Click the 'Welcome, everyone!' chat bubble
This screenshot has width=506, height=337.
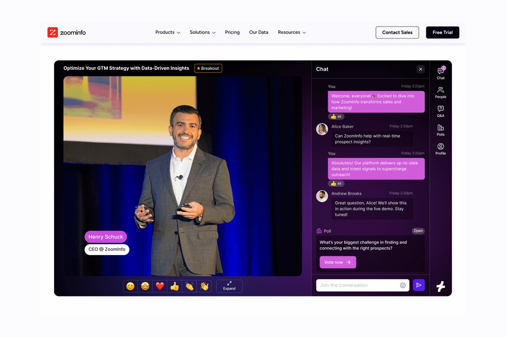[x=376, y=102]
